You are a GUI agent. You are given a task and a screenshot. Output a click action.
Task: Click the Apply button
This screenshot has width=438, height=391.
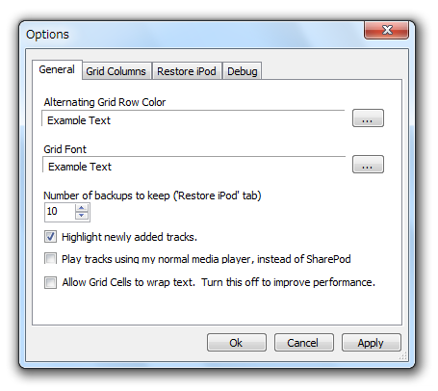click(x=371, y=343)
